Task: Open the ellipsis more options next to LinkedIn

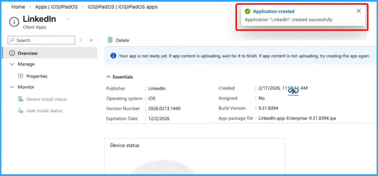Action: [x=68, y=19]
